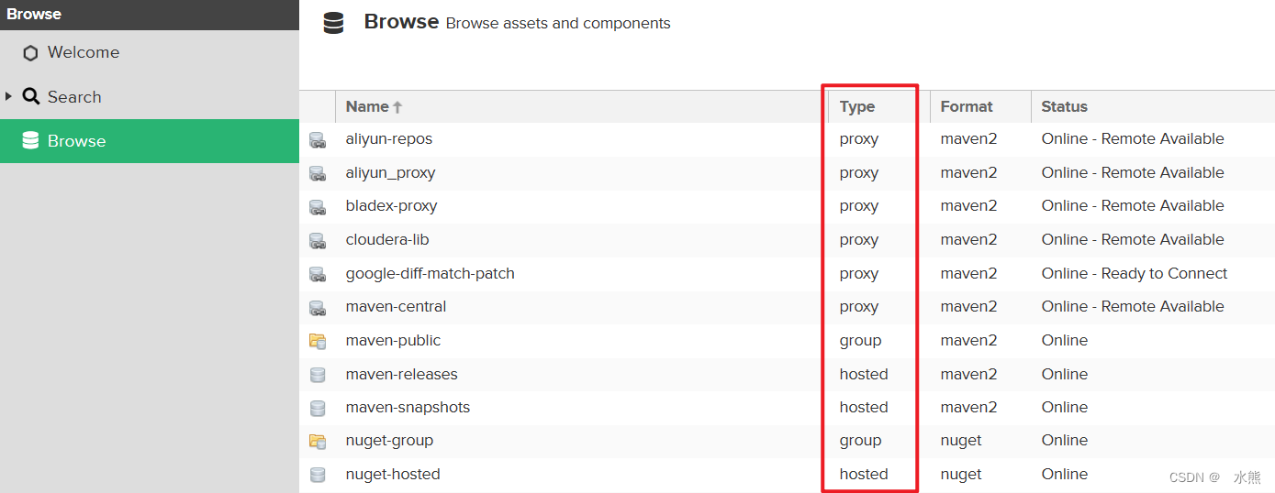Click the nuget format cell of nuget-group
This screenshot has height=493, width=1275.
pyautogui.click(x=961, y=441)
